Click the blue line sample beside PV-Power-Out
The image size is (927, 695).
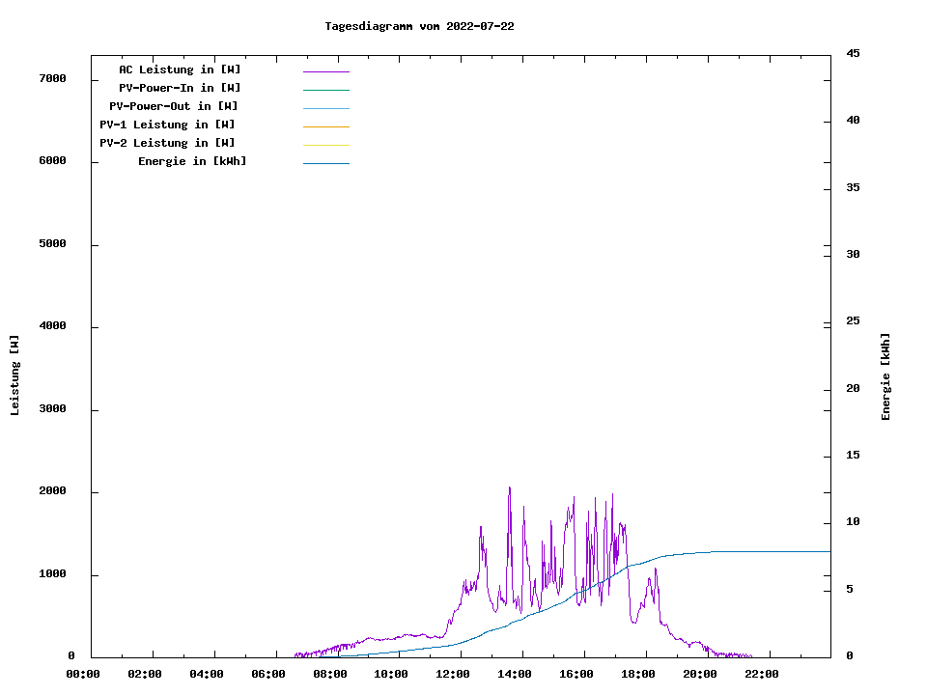click(x=325, y=108)
